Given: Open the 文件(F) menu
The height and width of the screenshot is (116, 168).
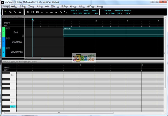Looking at the screenshot, I should (6, 6).
